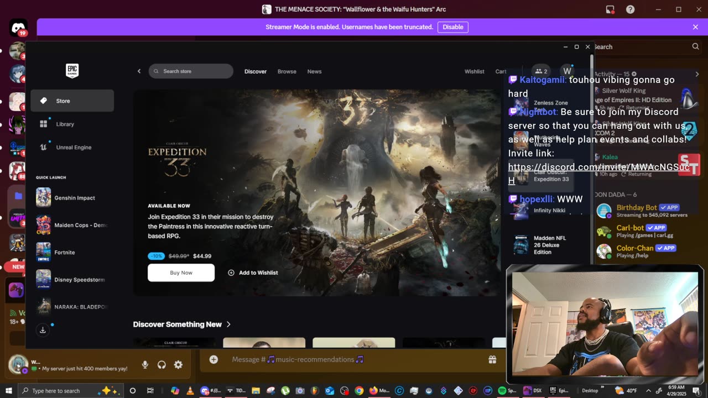
Task: Open the Wishlist page in Epic store
Action: click(474, 71)
